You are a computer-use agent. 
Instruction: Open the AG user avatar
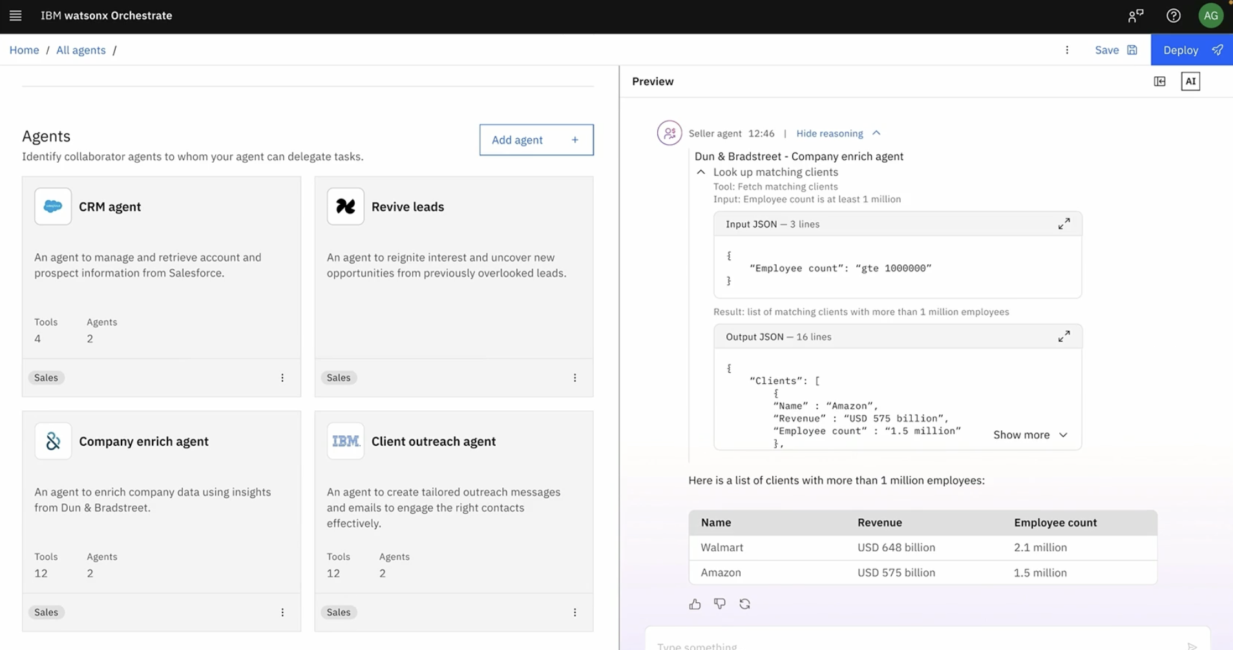tap(1211, 16)
